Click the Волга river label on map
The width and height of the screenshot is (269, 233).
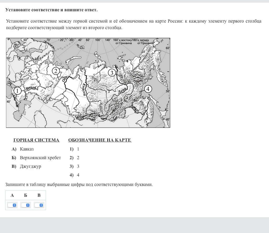point(31,88)
